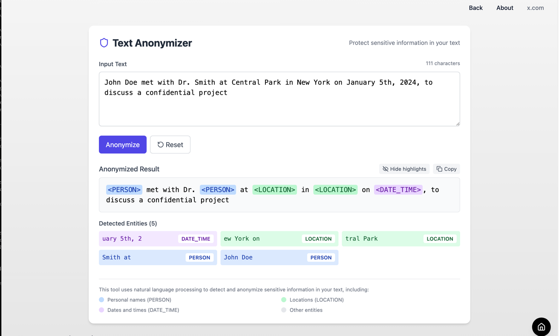The height and width of the screenshot is (336, 559).
Task: Toggle Hide highlights in the result section
Action: tap(404, 169)
